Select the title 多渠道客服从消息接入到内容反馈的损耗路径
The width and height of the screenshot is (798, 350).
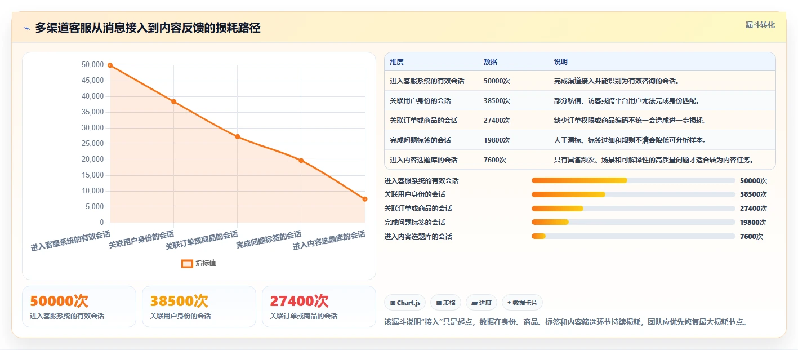[148, 28]
